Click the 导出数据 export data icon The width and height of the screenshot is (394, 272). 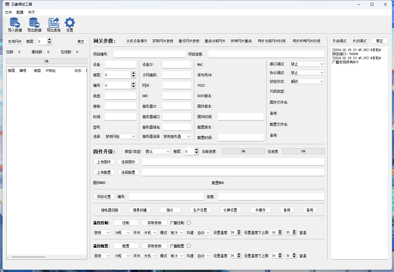coord(34,24)
